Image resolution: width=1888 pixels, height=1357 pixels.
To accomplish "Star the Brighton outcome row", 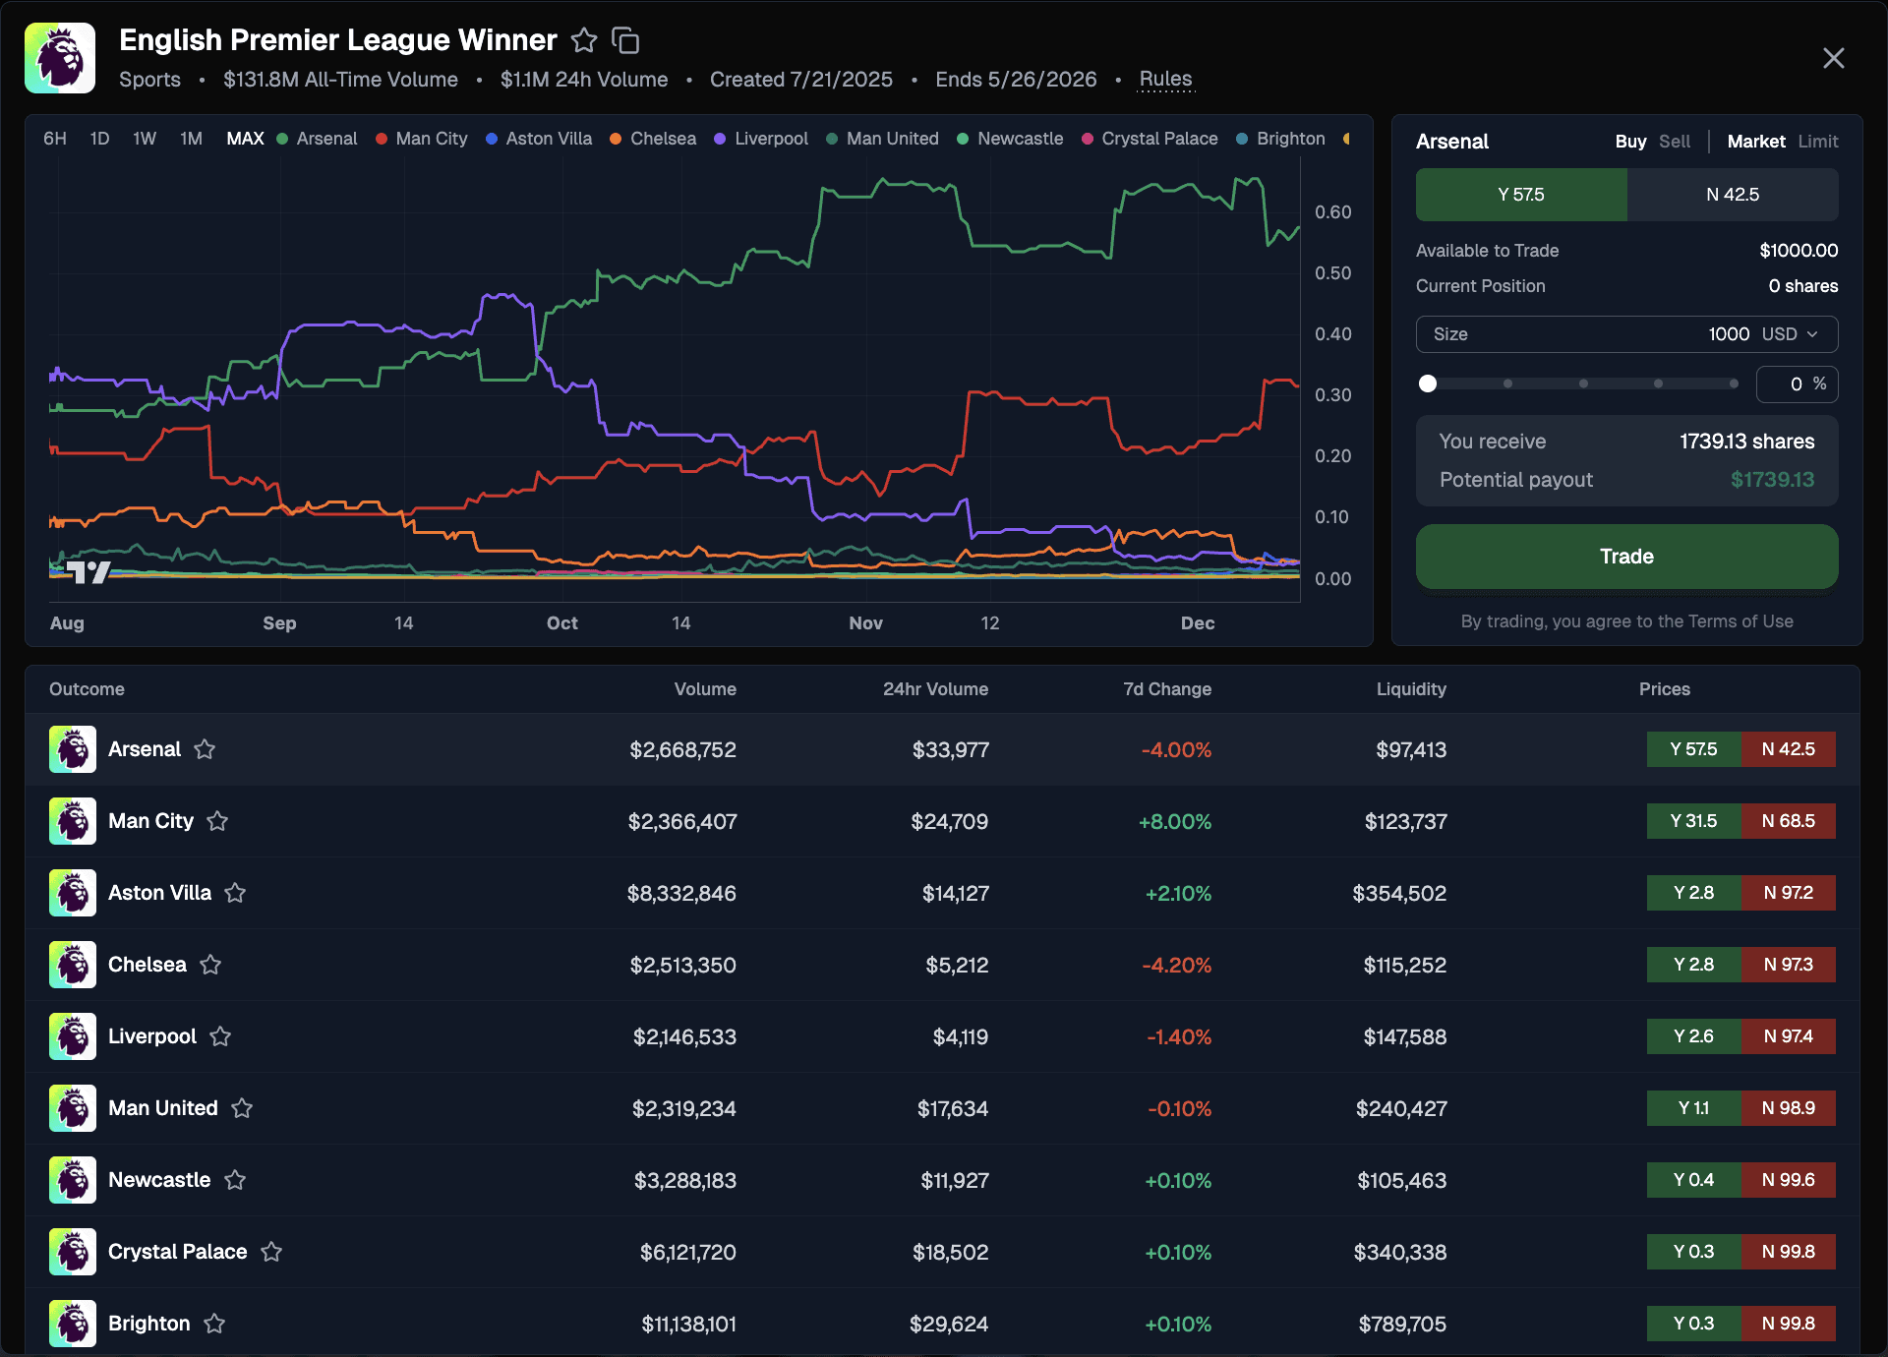I will point(214,1324).
